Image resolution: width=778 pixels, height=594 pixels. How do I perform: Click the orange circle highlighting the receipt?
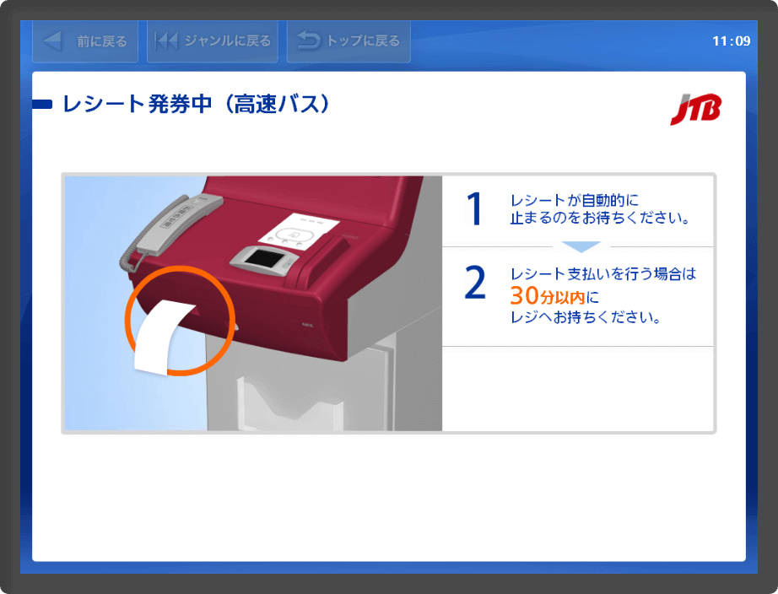(180, 321)
